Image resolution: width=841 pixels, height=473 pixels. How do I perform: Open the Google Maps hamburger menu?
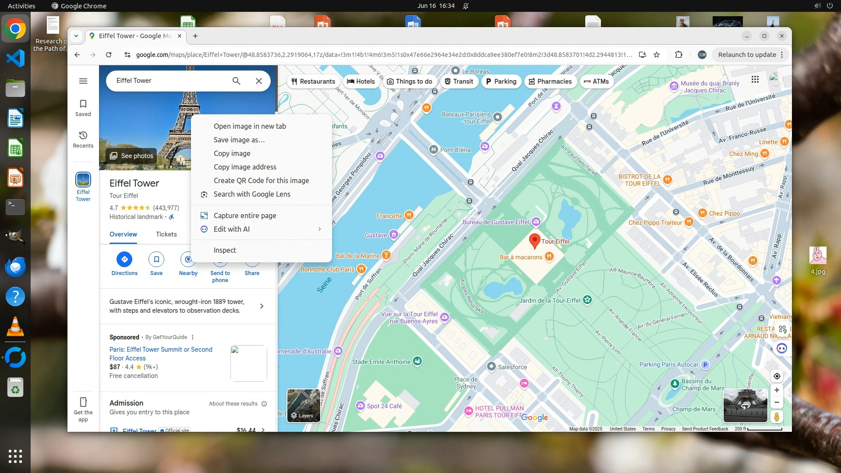coord(83,81)
